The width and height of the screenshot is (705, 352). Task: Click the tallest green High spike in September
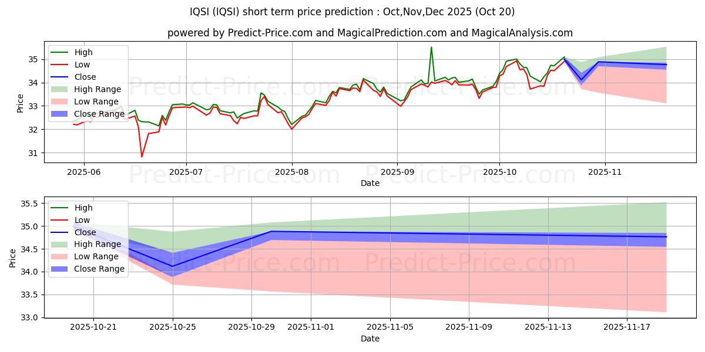(431, 48)
